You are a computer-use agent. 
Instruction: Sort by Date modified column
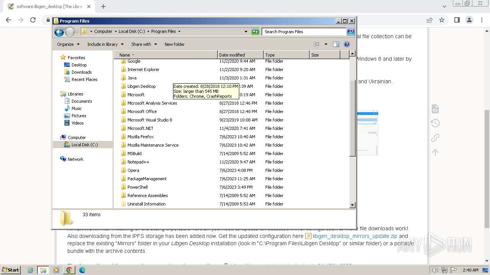click(240, 55)
